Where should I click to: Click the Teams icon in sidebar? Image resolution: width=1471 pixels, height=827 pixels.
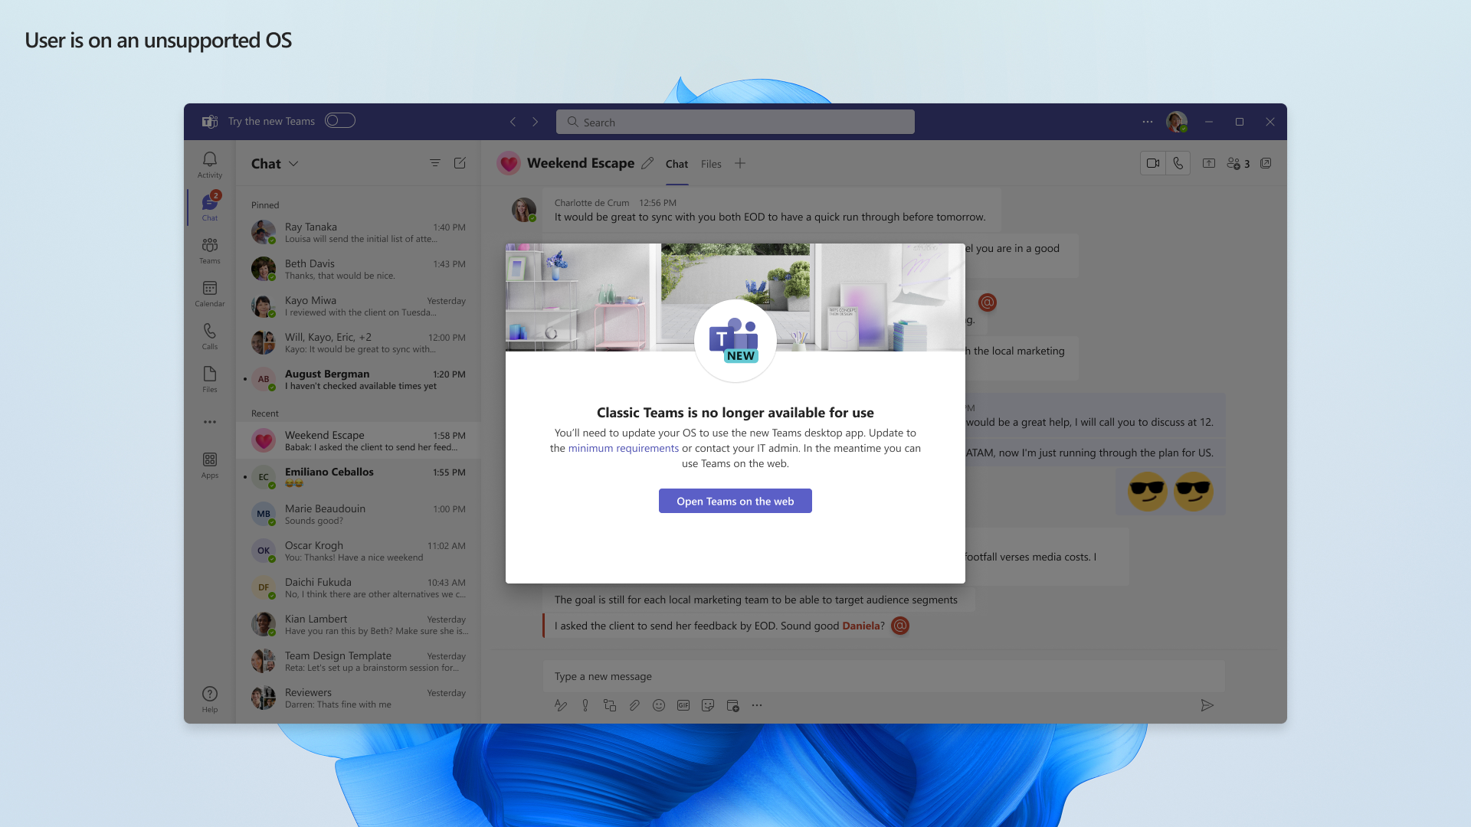click(x=209, y=250)
